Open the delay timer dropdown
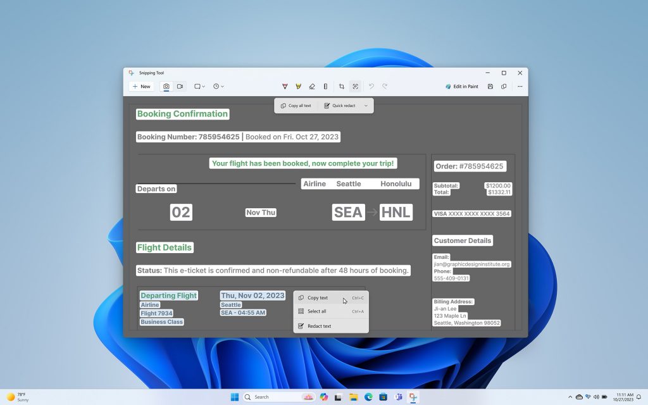Image resolution: width=648 pixels, height=405 pixels. coord(218,86)
